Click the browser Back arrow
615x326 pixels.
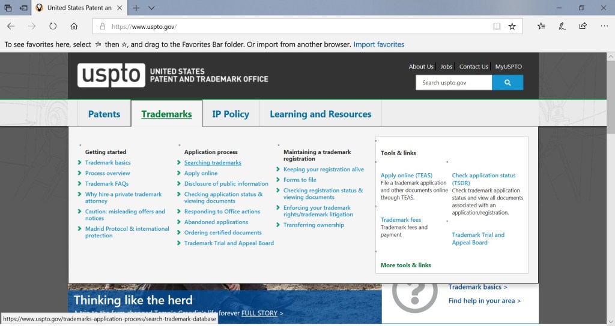point(11,26)
